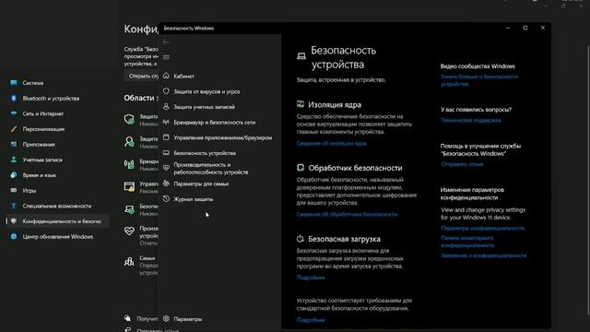Click the Параметры gear icon
590x332 pixels.
166,319
